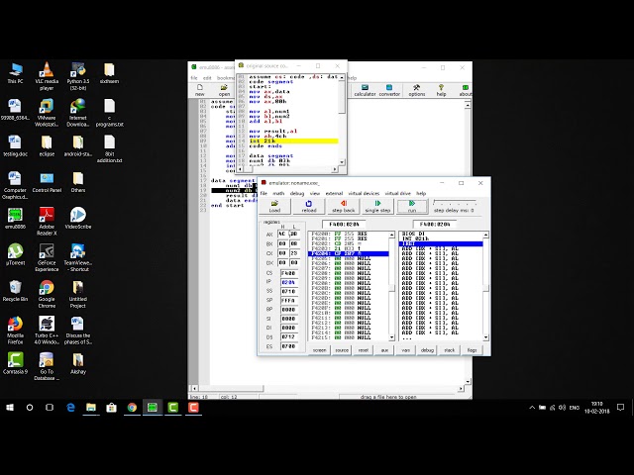Open the This PC desktop icon
The image size is (634, 475).
click(x=16, y=73)
